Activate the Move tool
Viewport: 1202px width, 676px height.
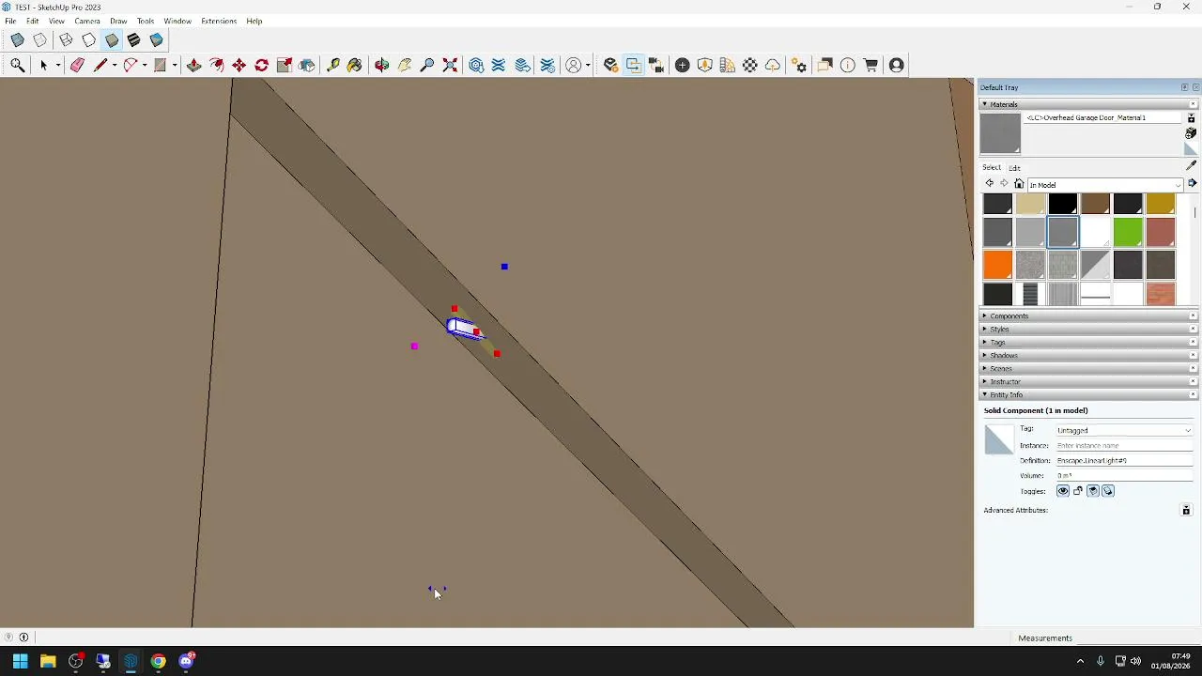[x=239, y=65]
